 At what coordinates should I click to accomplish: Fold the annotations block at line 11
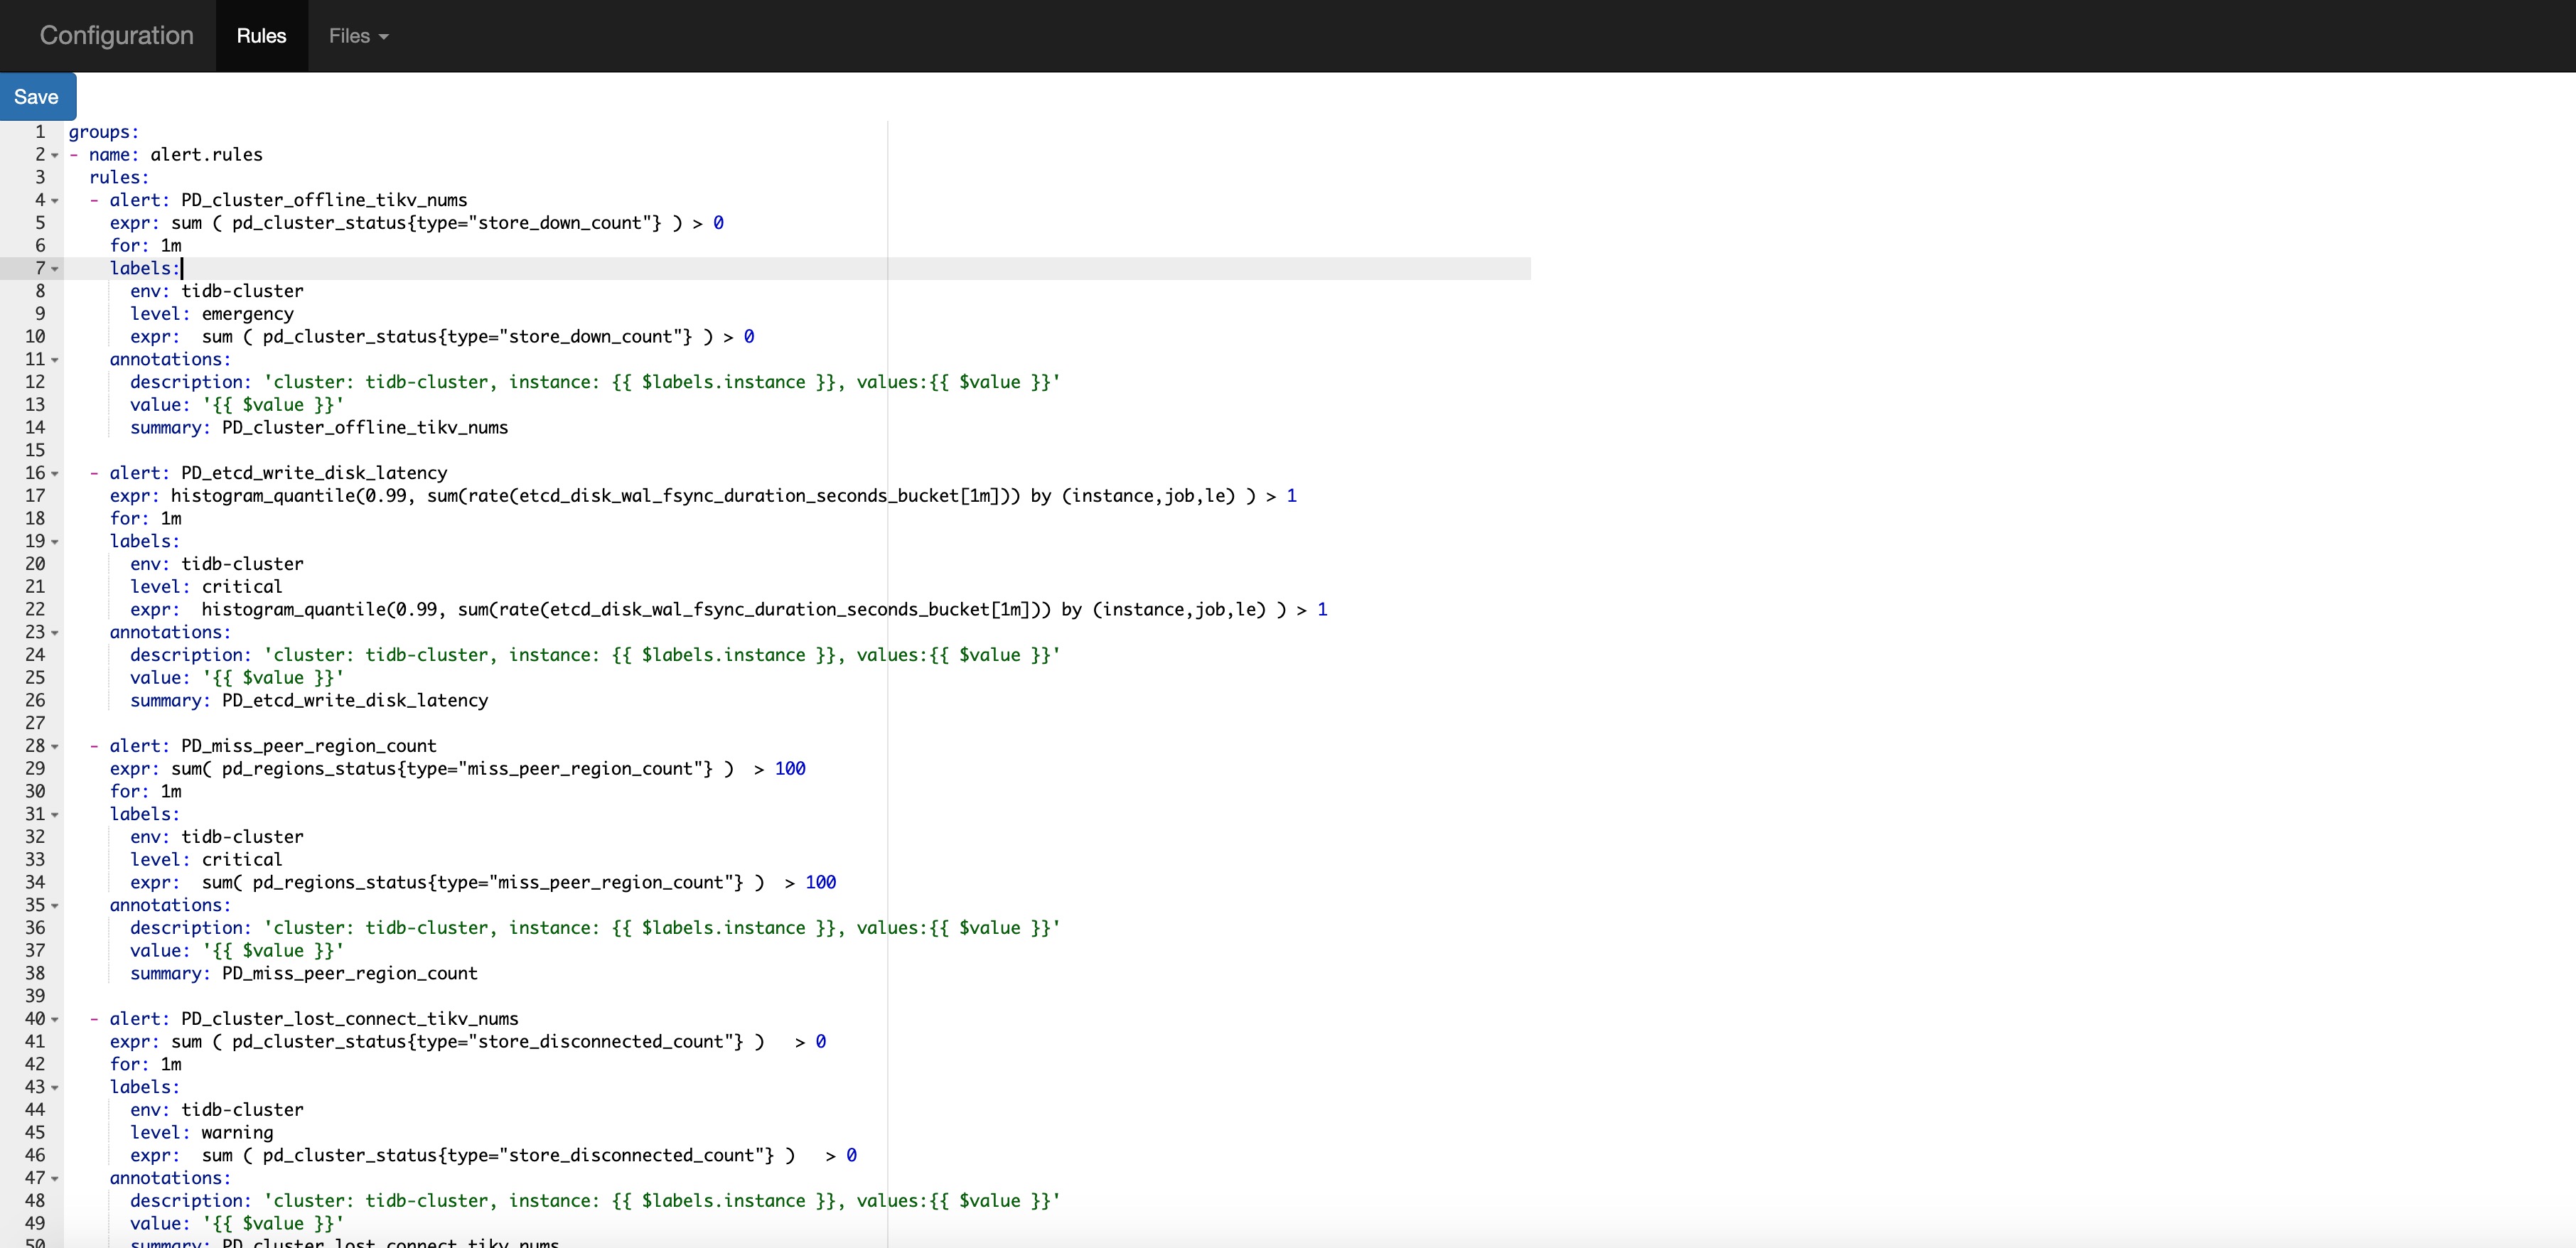(x=55, y=360)
